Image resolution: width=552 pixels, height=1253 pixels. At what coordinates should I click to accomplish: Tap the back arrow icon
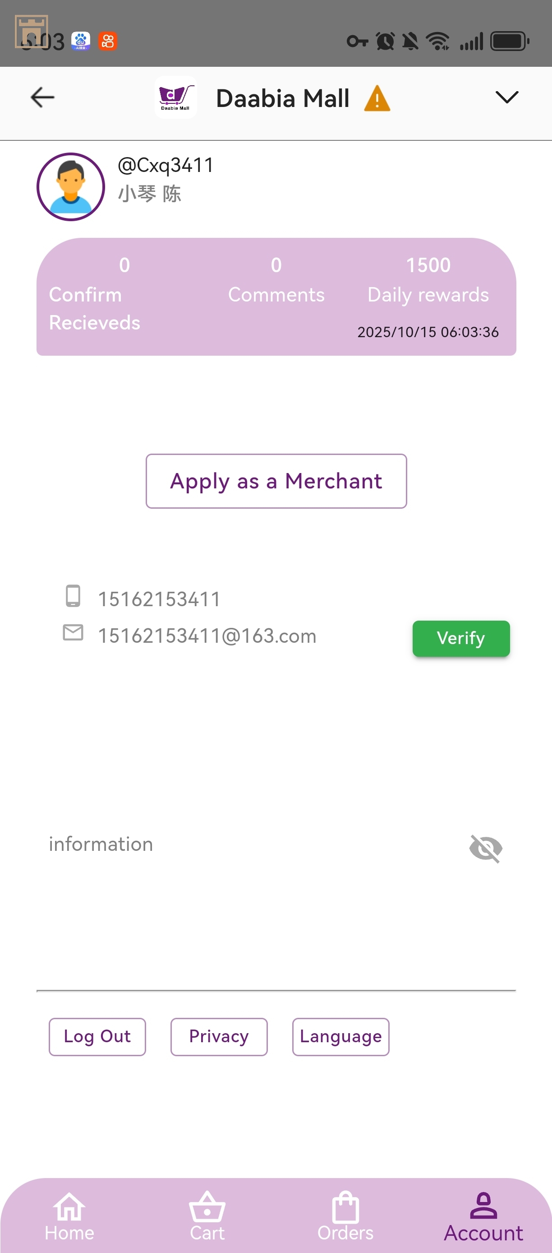(x=42, y=98)
